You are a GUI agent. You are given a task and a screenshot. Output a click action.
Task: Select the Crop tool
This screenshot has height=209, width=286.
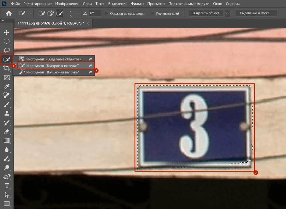[x=6, y=68]
